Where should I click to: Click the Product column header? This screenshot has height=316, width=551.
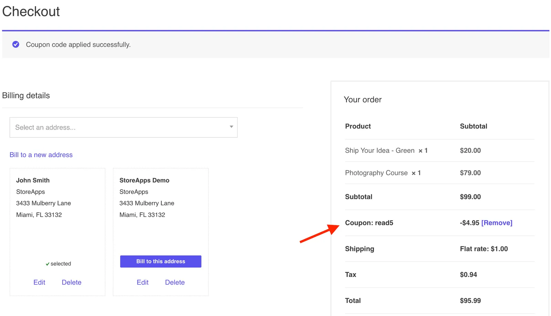tap(358, 126)
